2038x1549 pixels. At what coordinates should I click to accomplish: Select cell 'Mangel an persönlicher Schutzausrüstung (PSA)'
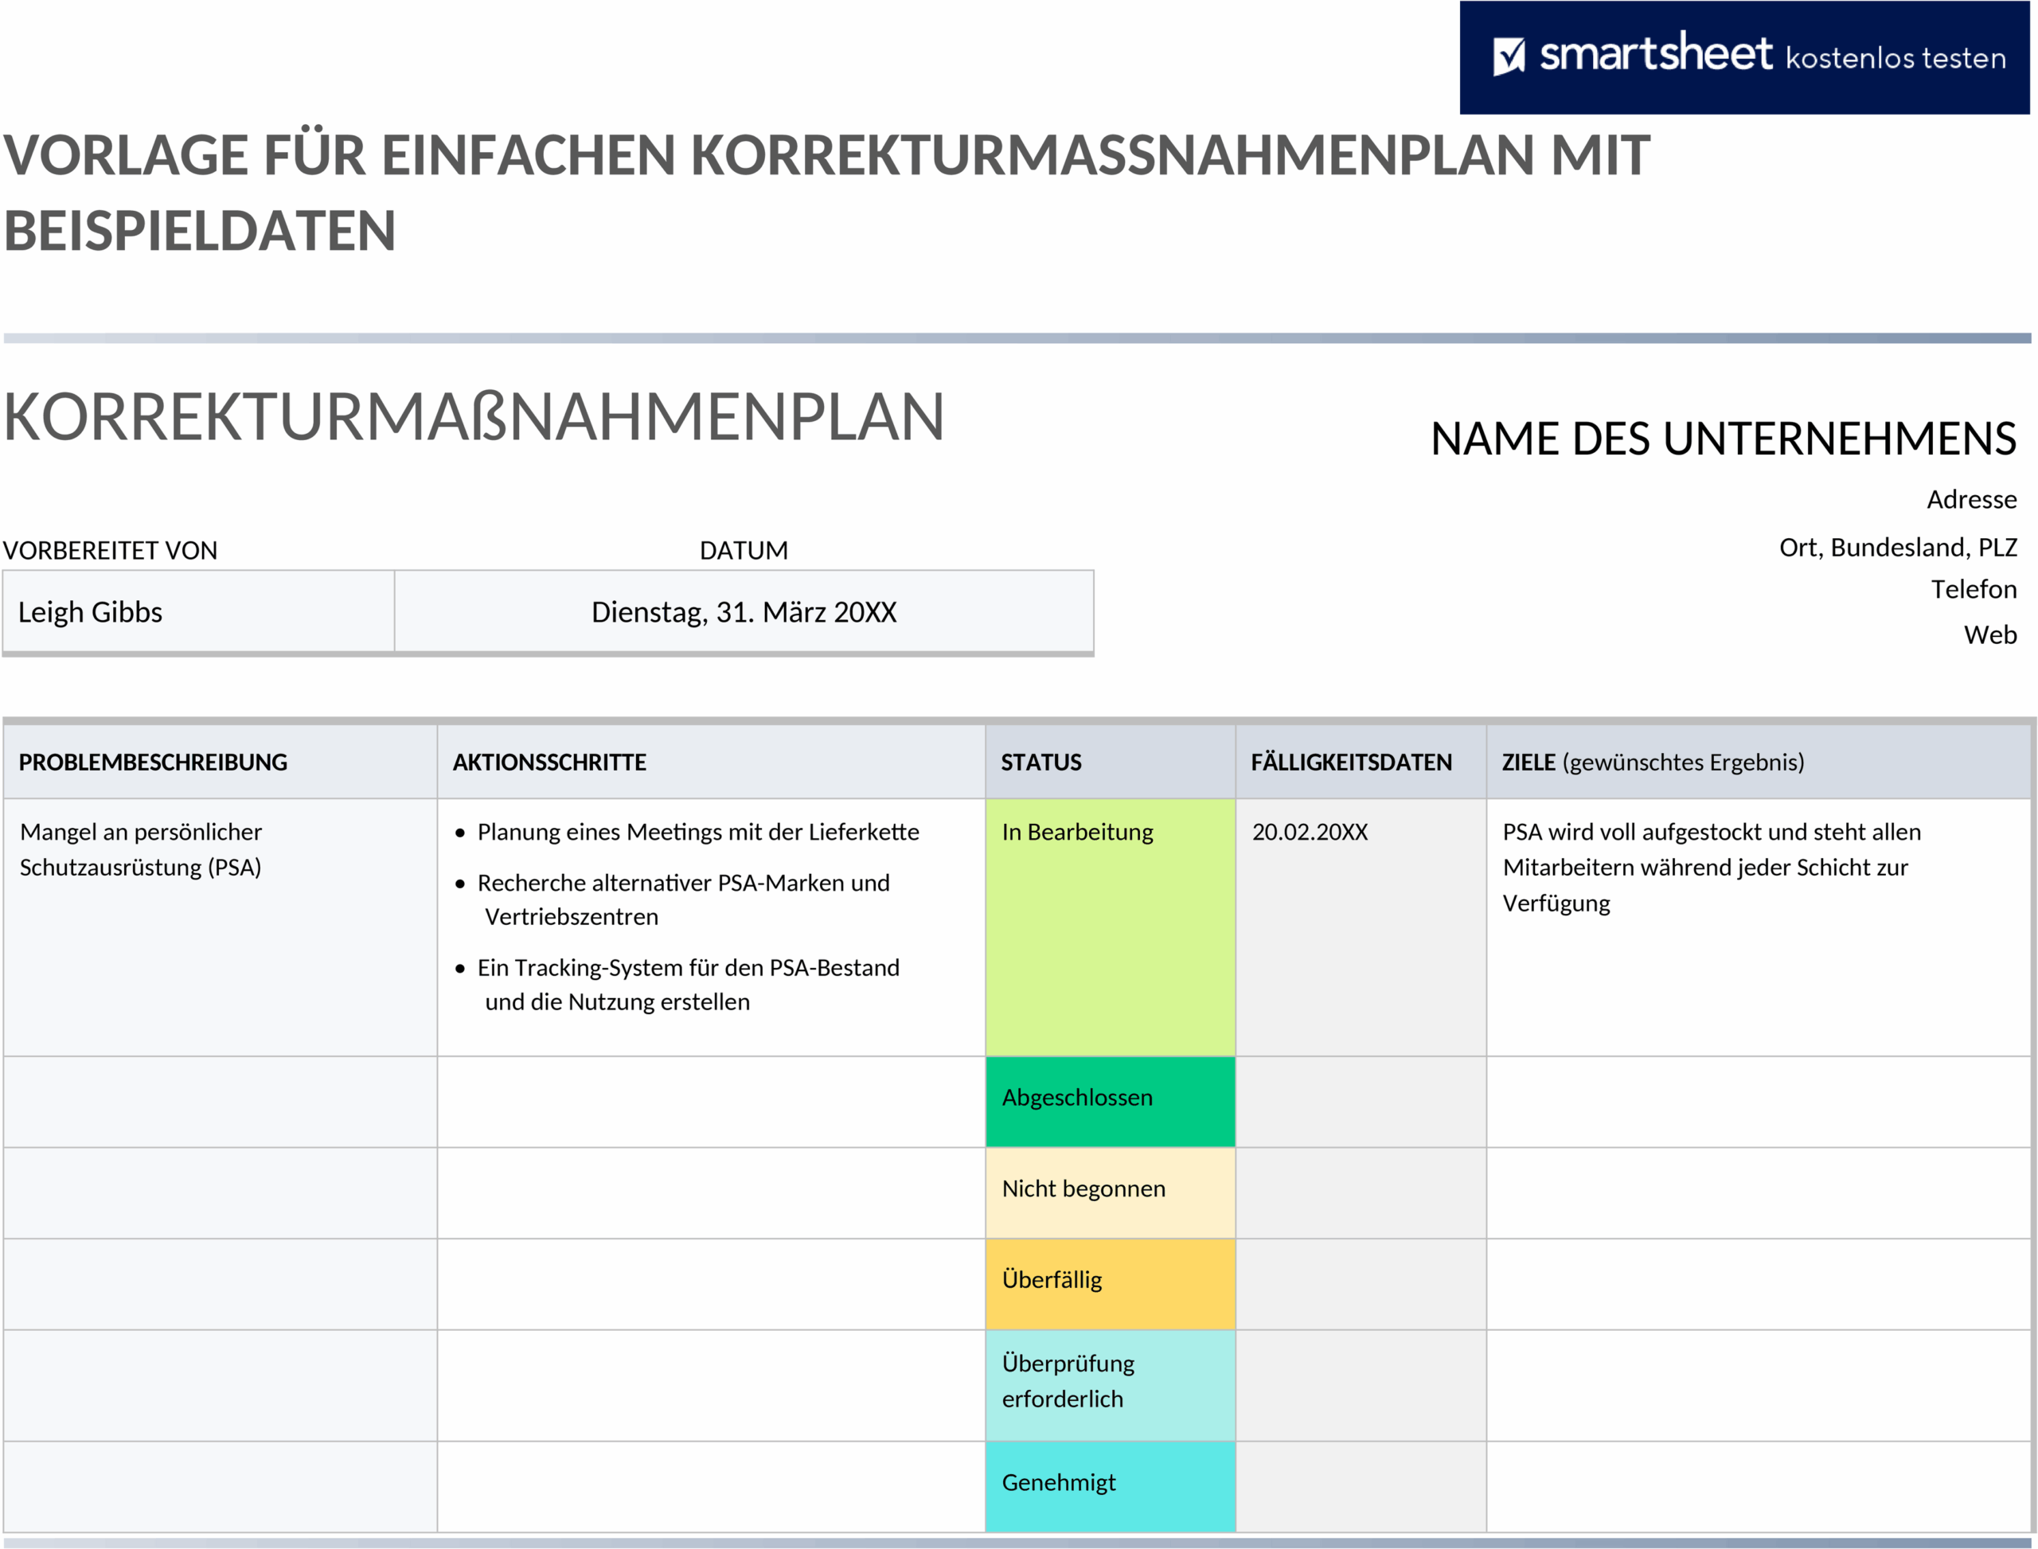220,927
